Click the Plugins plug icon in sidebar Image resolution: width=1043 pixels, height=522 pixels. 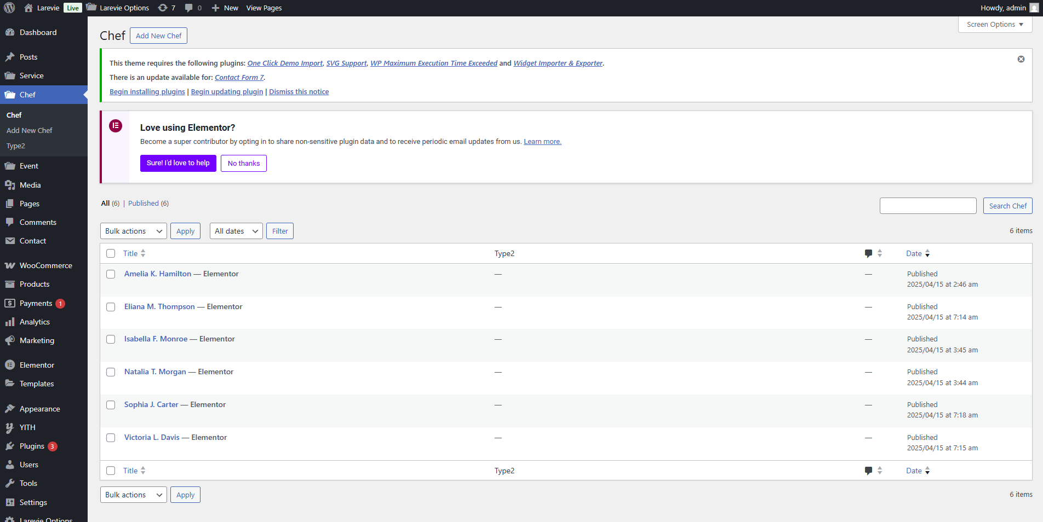click(x=10, y=446)
